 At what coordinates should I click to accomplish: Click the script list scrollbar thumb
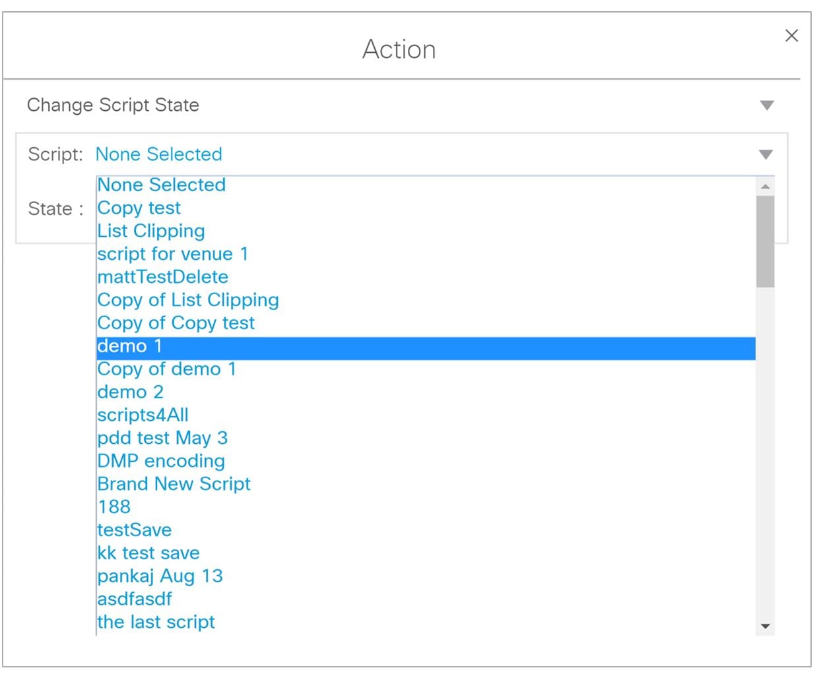(x=766, y=241)
